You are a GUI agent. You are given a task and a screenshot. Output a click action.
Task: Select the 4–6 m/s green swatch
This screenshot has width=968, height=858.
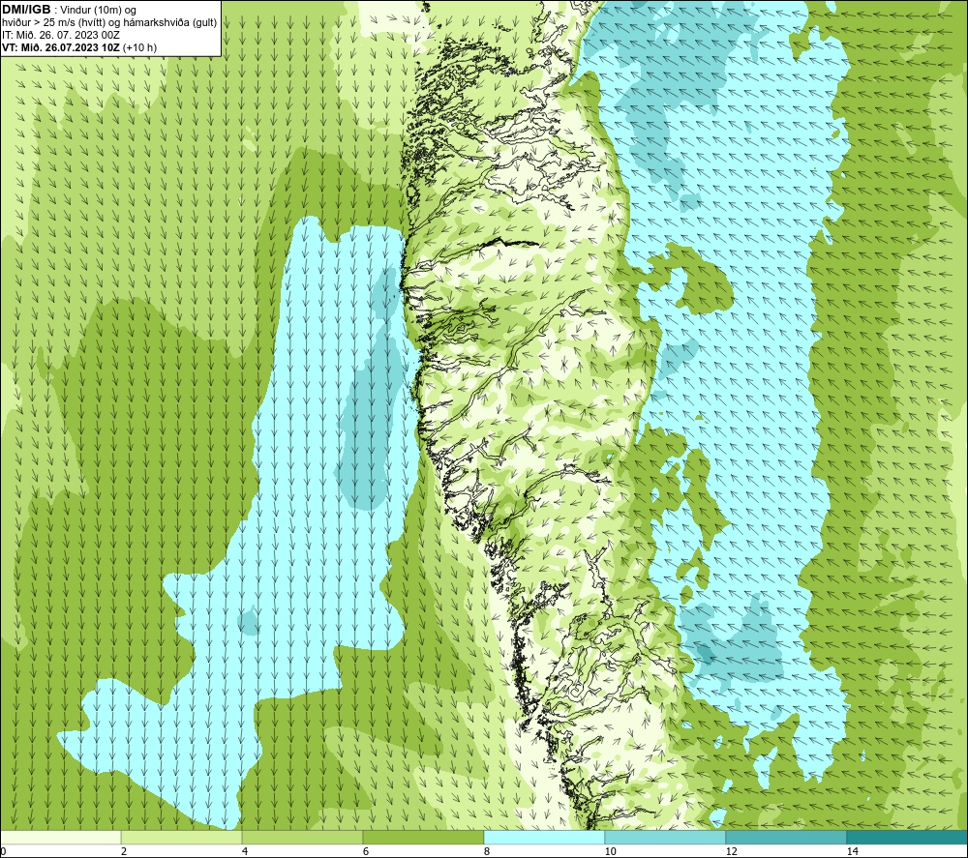click(x=302, y=838)
